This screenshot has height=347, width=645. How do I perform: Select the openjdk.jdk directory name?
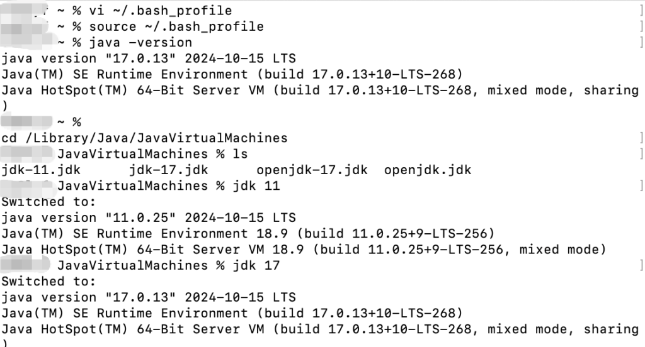[x=428, y=170]
